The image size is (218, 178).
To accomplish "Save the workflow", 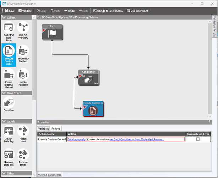I will 10,11.
